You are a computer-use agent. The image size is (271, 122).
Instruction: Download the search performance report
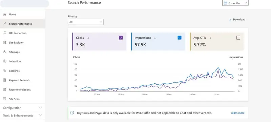pos(237,20)
